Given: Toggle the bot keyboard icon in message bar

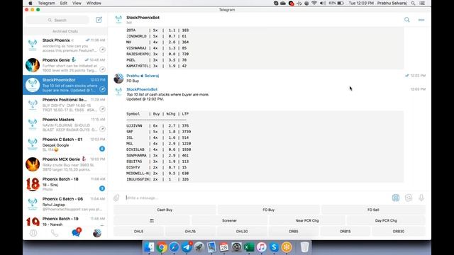Looking at the screenshot, I should pos(396,198).
